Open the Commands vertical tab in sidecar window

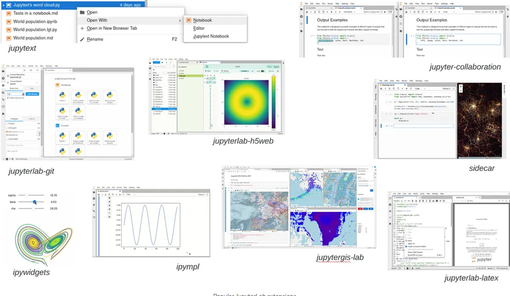coord(376,109)
